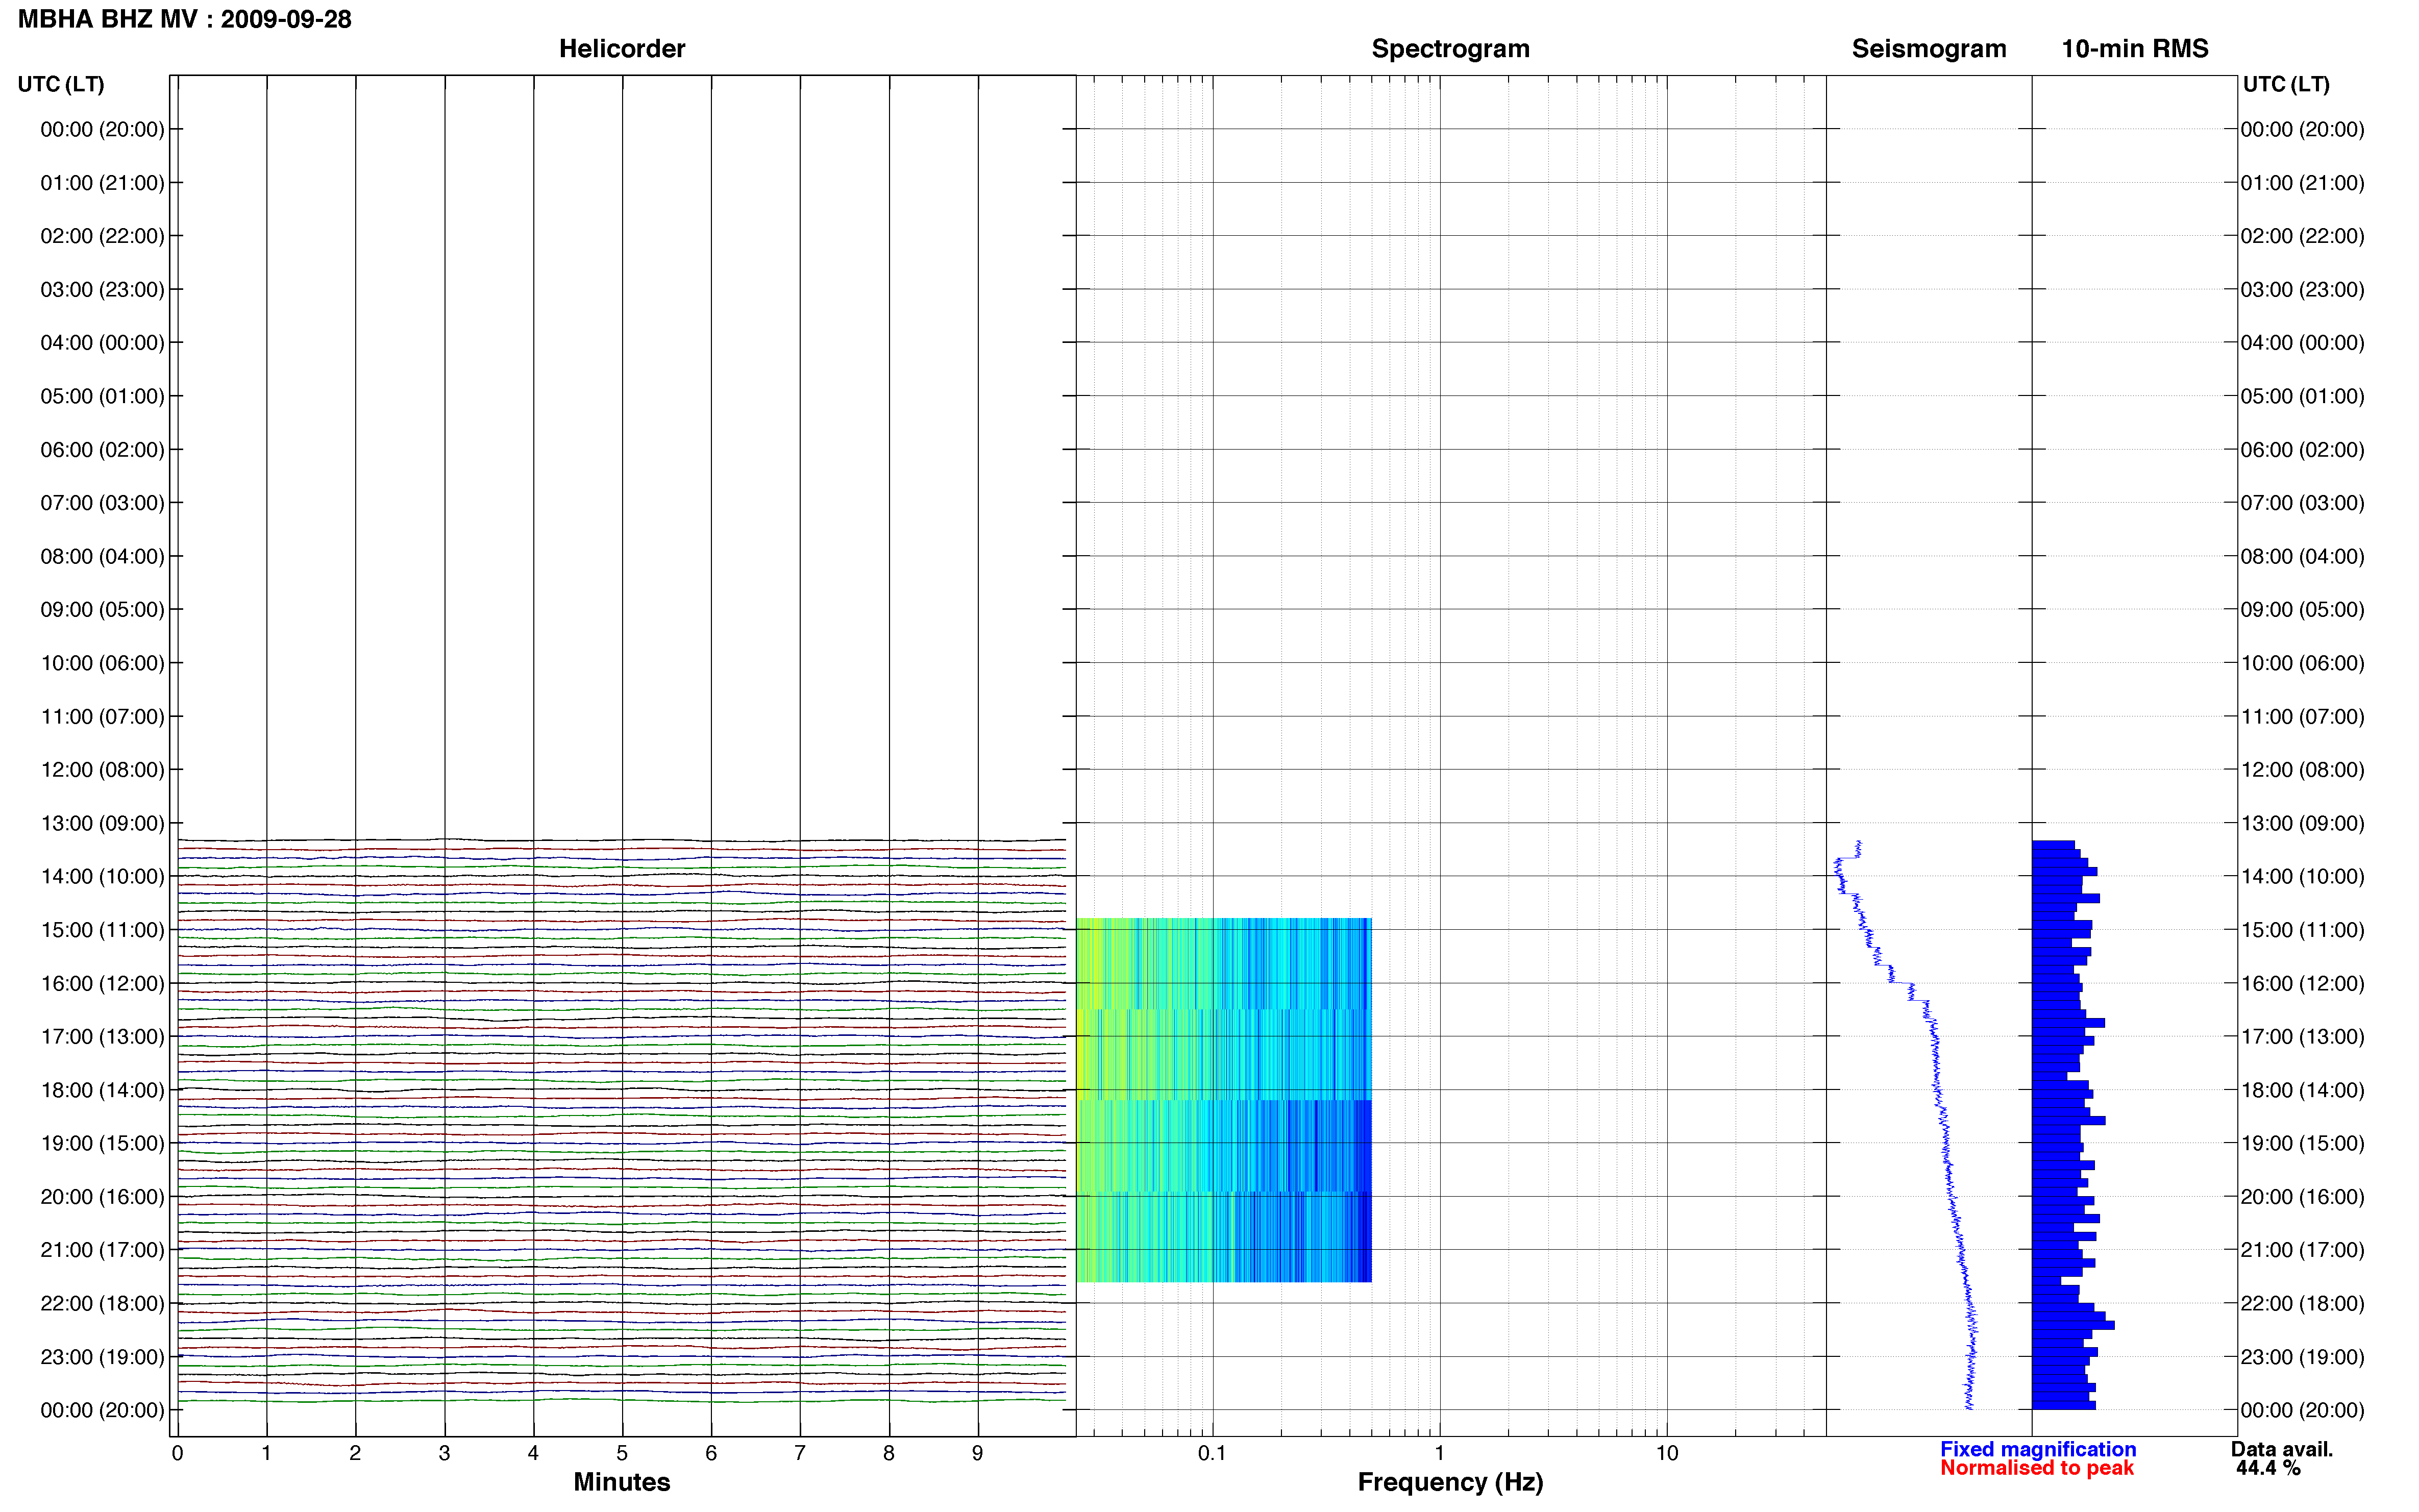Click the left '04:00 (00:00)' time label
Screen dimensions: 2419x1512
(102, 343)
